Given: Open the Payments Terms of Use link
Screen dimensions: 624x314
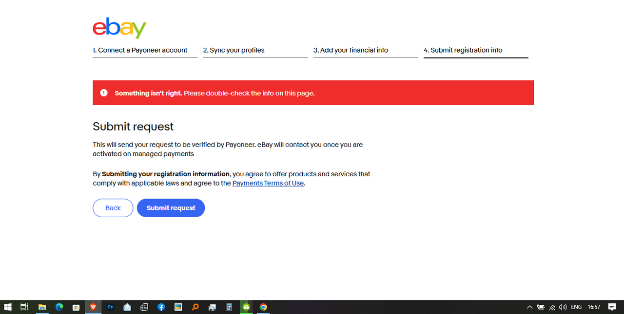Looking at the screenshot, I should (x=268, y=184).
